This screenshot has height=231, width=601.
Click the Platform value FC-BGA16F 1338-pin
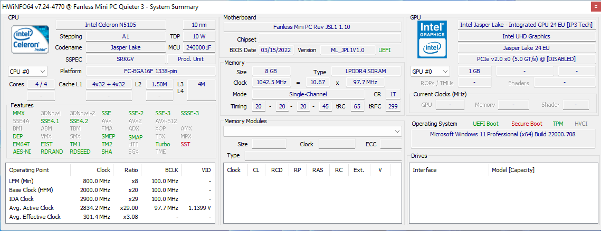coord(150,71)
